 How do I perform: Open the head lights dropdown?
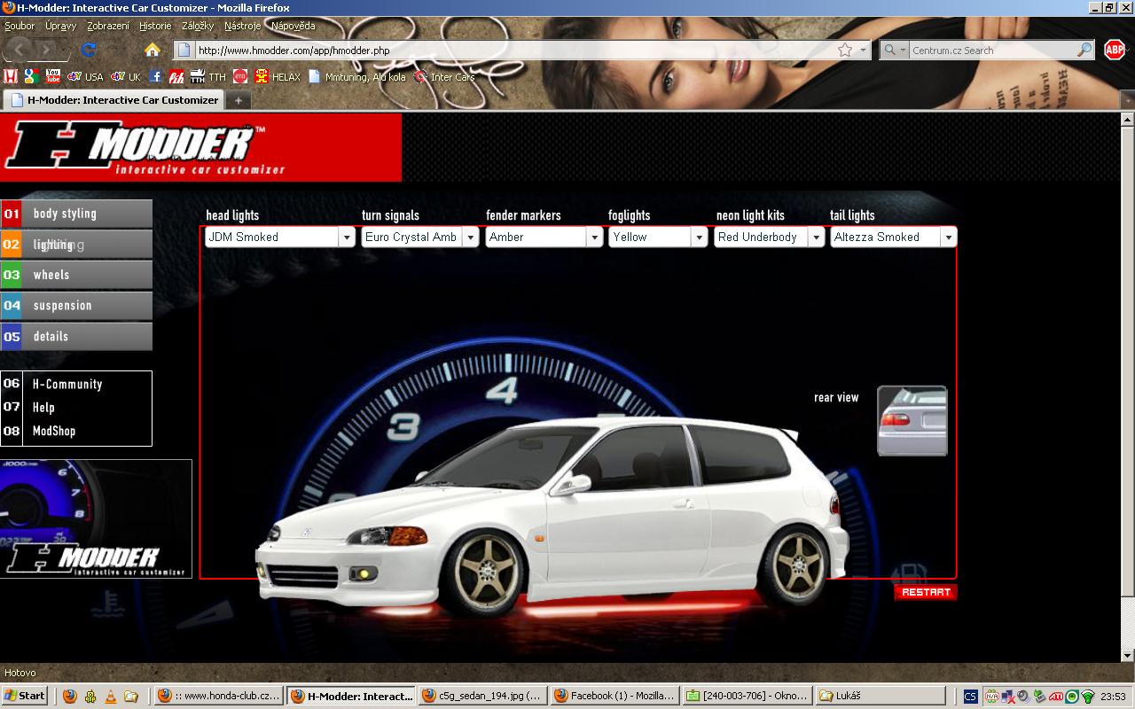[346, 238]
